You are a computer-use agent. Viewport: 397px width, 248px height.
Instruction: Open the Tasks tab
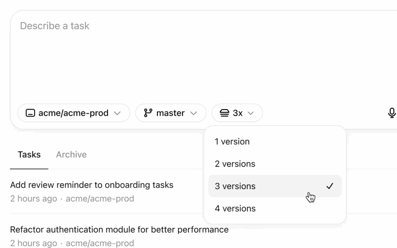29,154
